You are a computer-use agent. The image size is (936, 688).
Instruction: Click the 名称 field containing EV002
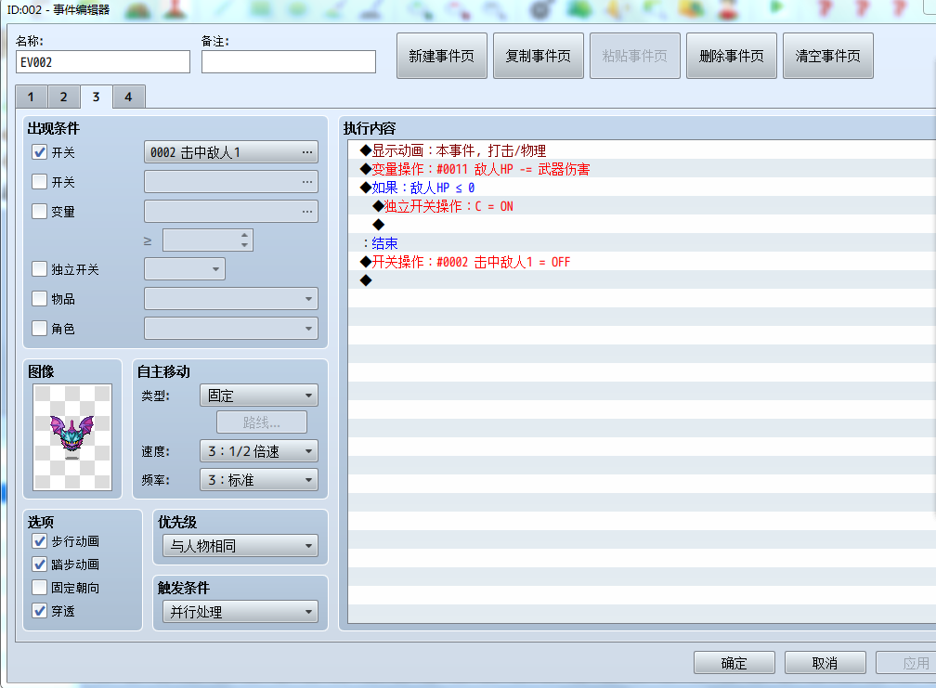(x=103, y=62)
